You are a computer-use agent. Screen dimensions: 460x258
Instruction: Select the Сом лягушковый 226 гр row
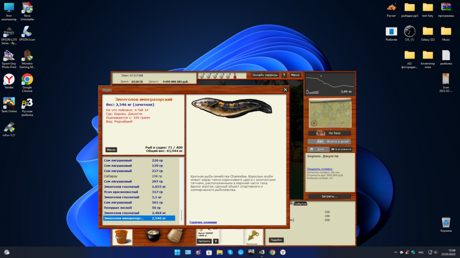pos(139,161)
